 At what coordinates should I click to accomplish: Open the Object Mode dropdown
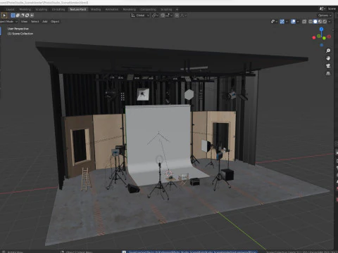(x=8, y=22)
